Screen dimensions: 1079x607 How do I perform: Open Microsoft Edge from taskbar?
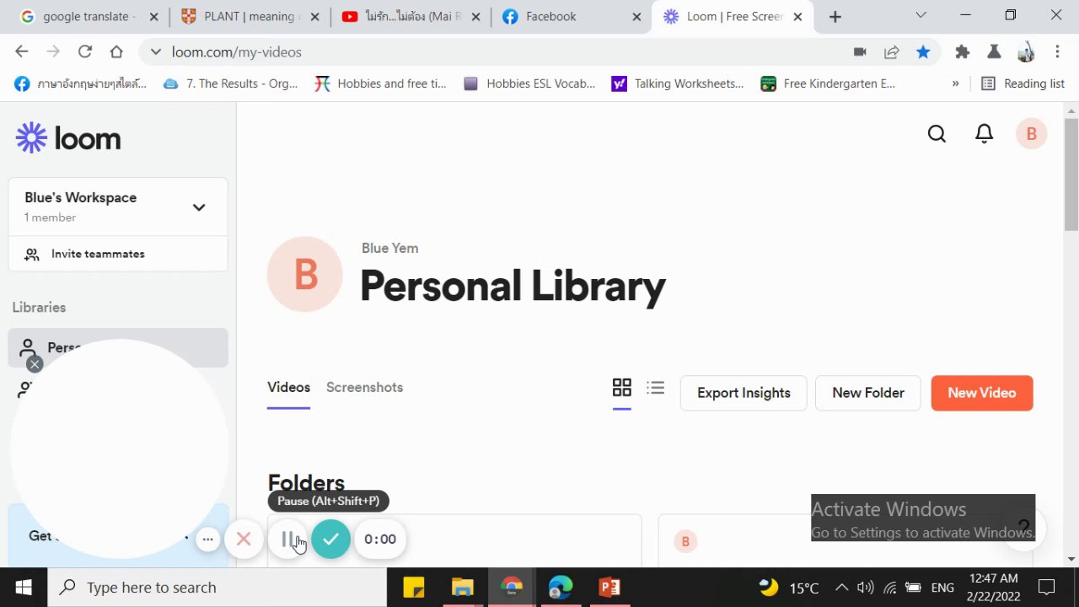(x=561, y=588)
